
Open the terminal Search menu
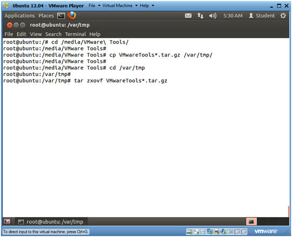coord(53,34)
